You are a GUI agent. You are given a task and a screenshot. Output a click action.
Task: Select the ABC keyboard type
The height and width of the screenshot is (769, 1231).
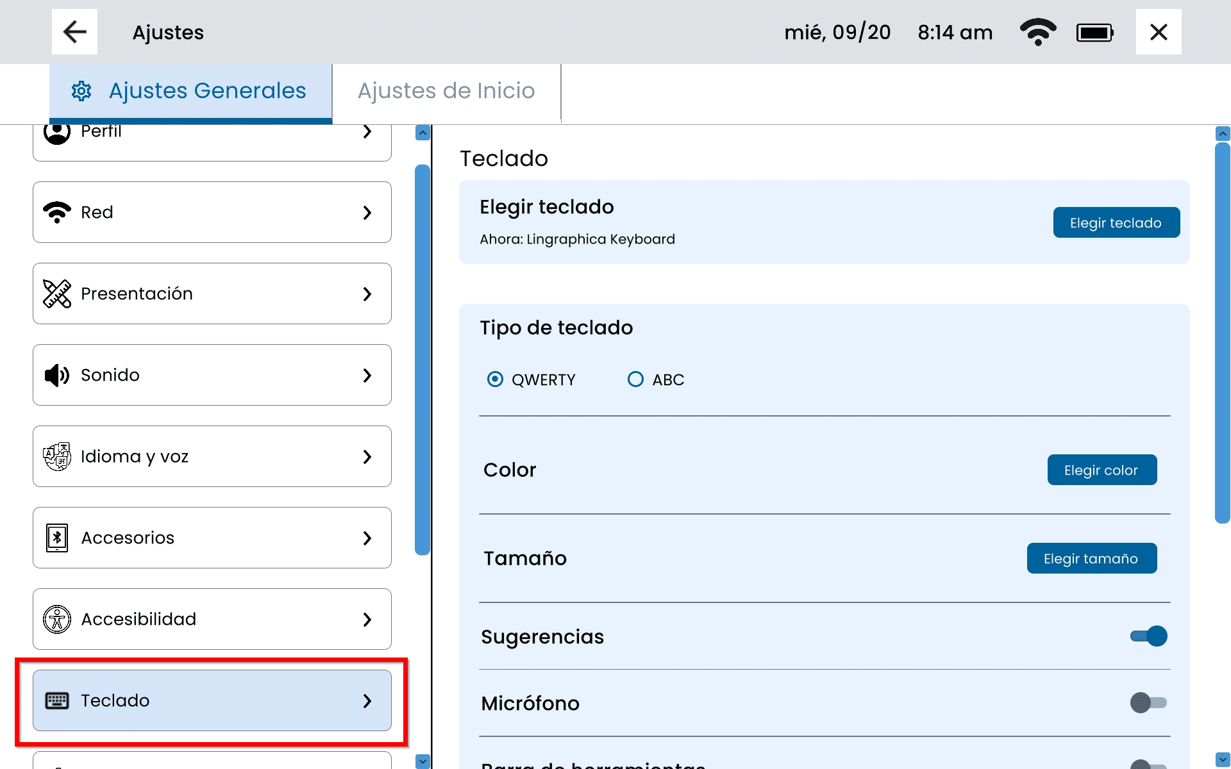tap(635, 379)
